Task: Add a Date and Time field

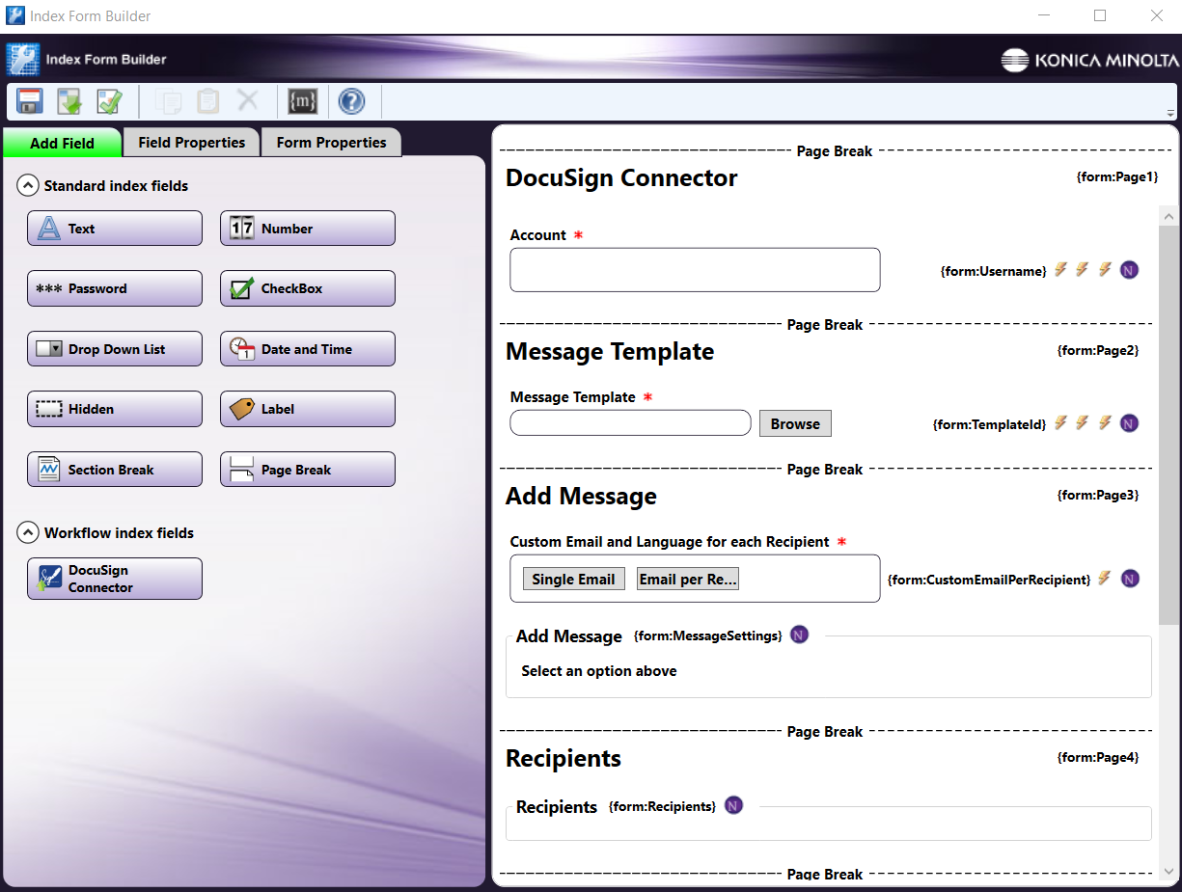Action: tap(308, 349)
